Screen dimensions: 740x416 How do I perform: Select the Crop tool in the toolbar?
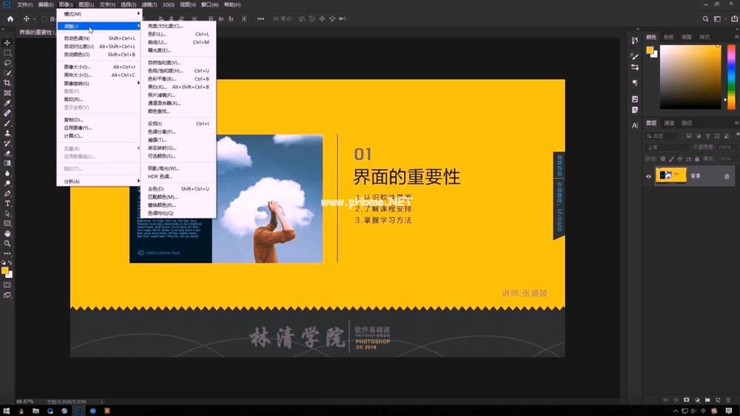click(x=7, y=83)
